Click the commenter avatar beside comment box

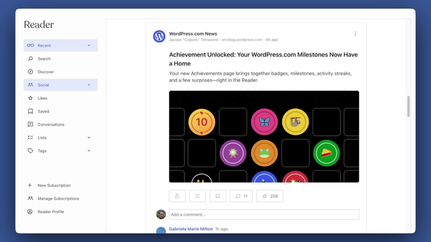(161, 214)
